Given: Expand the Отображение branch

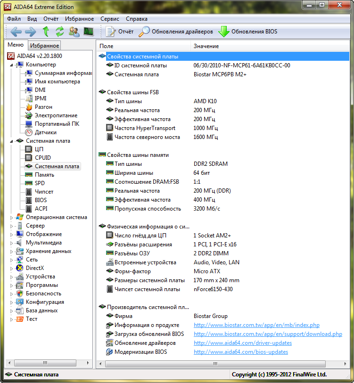Looking at the screenshot, I should click(x=11, y=235).
